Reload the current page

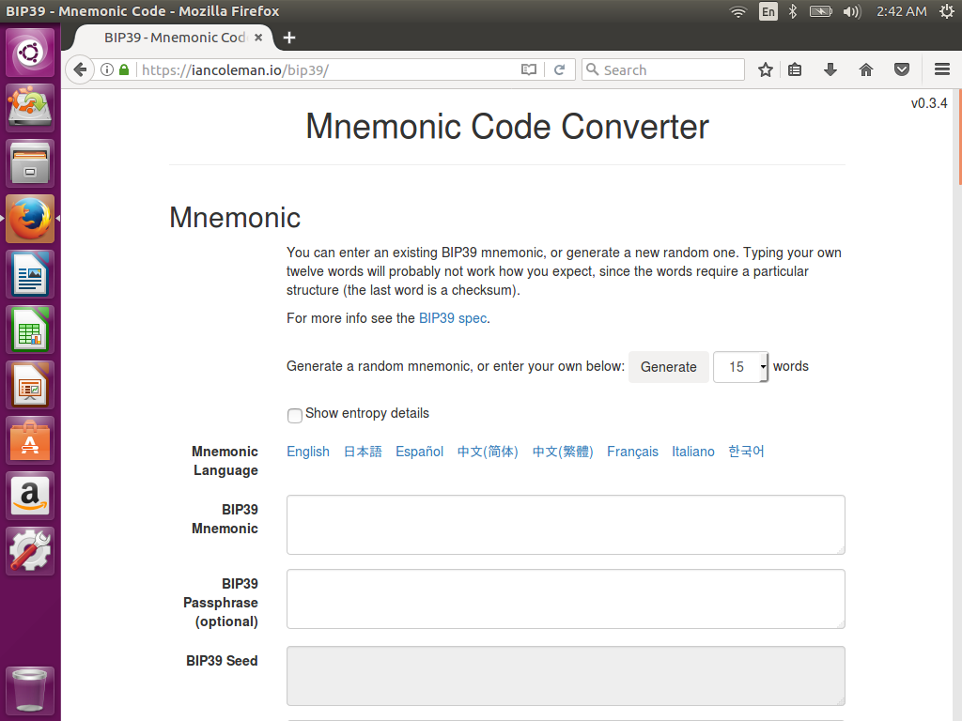coord(559,69)
